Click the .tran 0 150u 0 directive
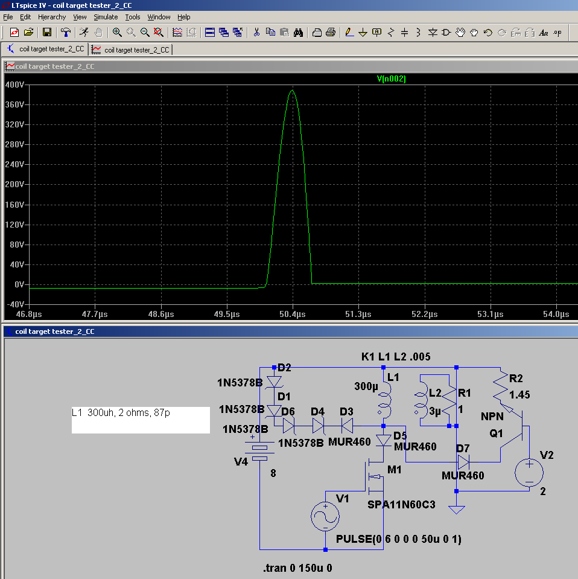 click(297, 569)
